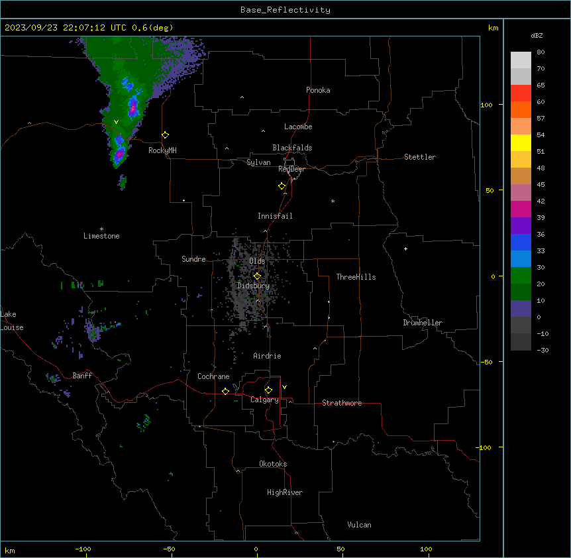571x558 pixels.
Task: Click the yellow diamond marker south of RedDeer
Action: [282, 186]
